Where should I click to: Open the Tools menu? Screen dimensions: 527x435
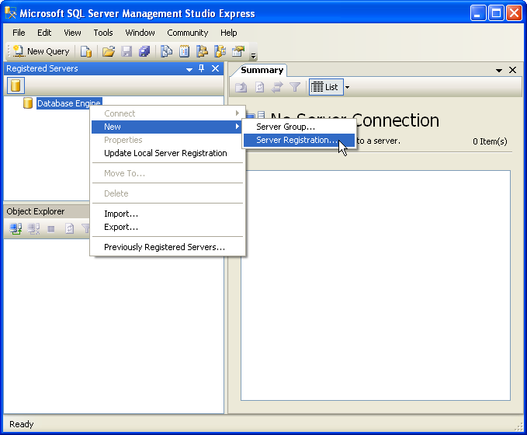coord(103,33)
